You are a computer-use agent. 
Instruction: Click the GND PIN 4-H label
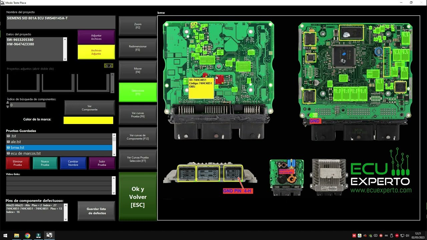238,191
